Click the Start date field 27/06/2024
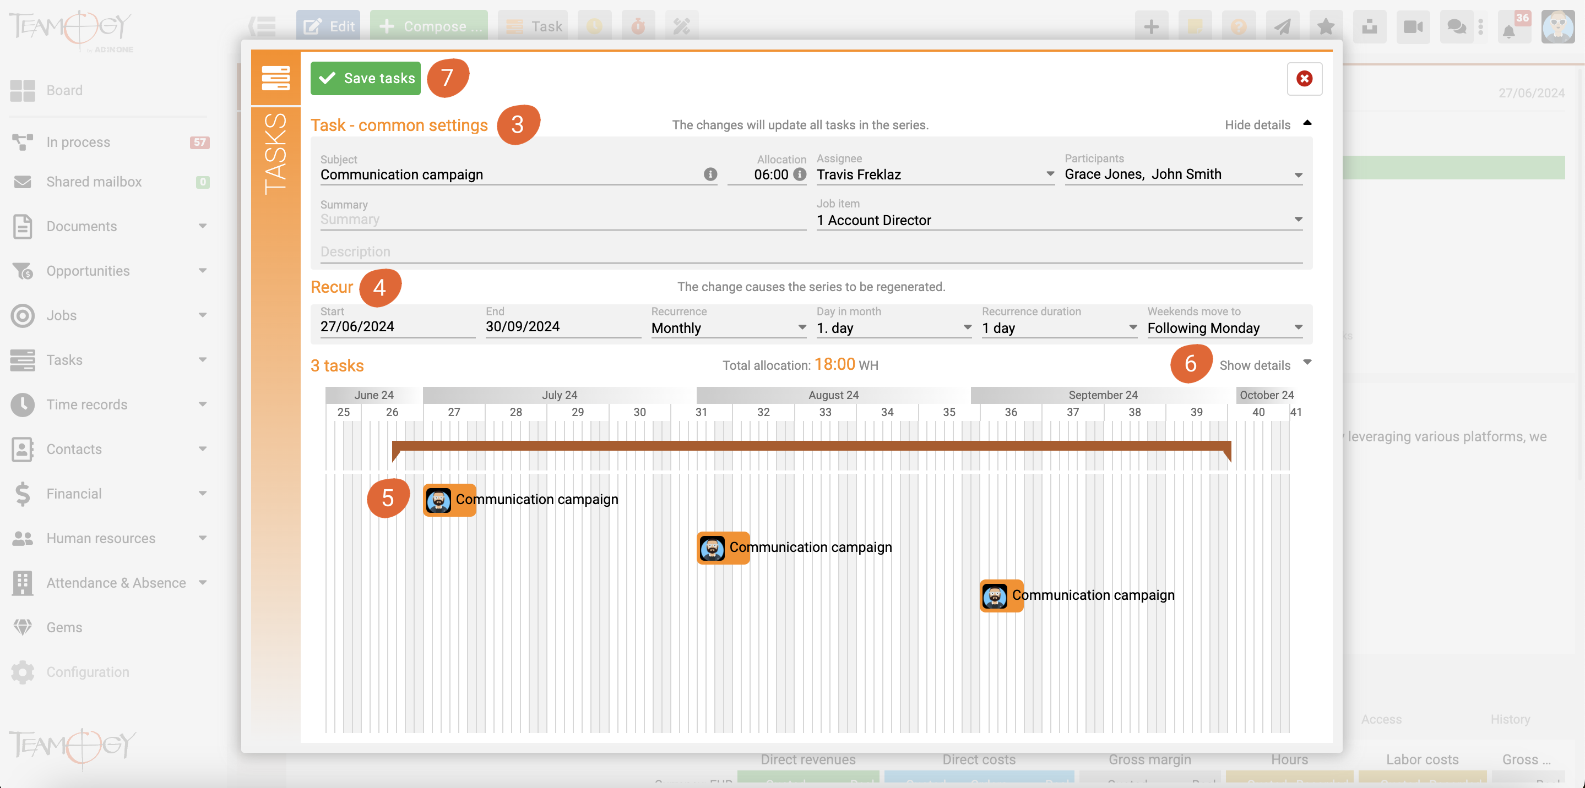Viewport: 1585px width, 788px height. [x=398, y=326]
